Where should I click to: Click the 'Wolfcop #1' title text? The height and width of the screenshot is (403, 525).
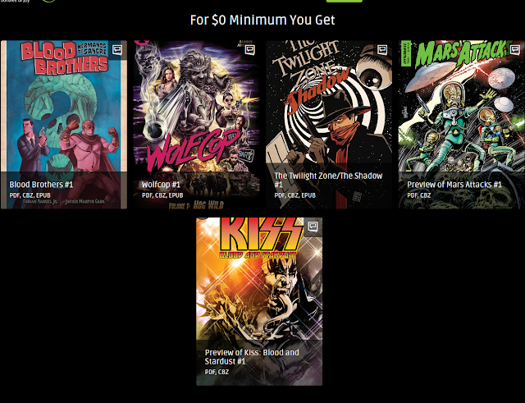(x=161, y=185)
